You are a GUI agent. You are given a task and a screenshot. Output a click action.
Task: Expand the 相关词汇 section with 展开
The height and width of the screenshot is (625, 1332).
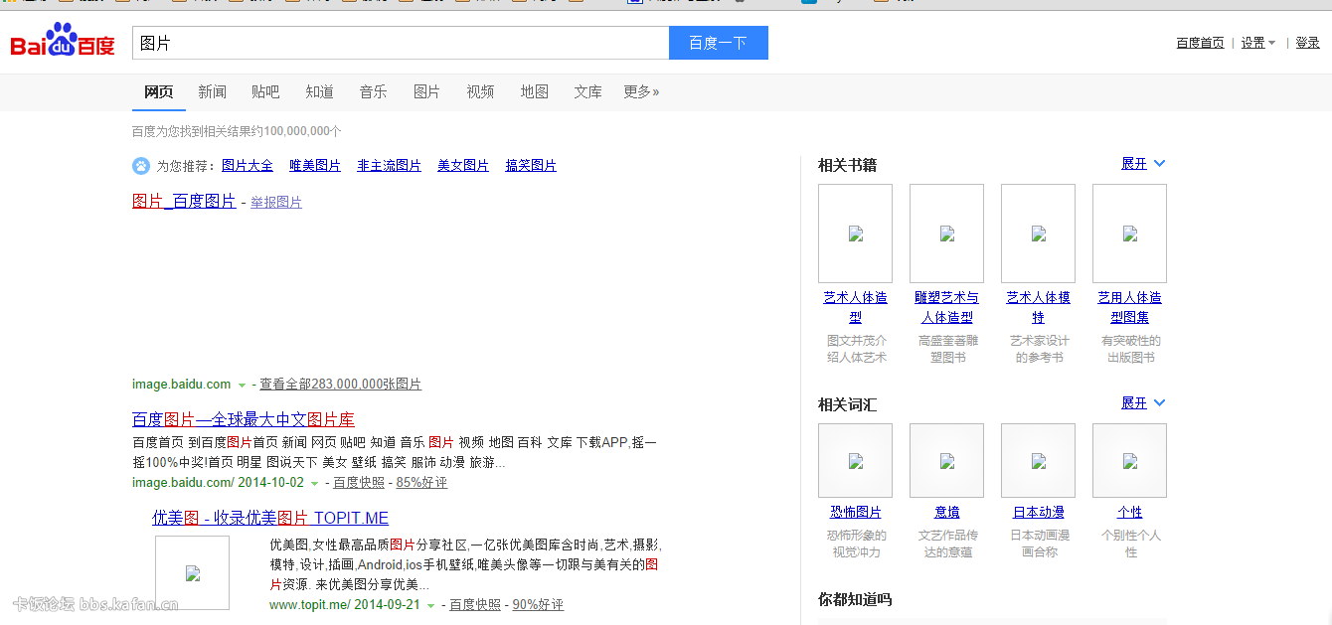click(1143, 403)
